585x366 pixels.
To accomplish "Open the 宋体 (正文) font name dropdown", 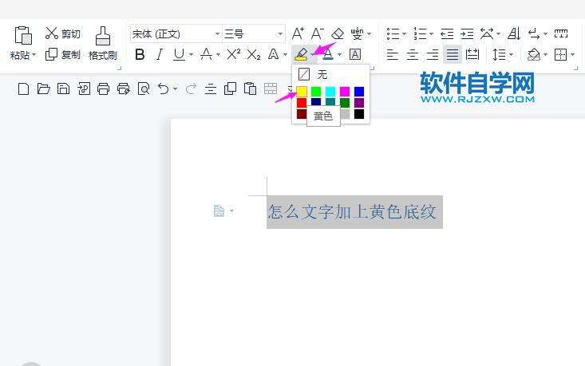I will (217, 34).
